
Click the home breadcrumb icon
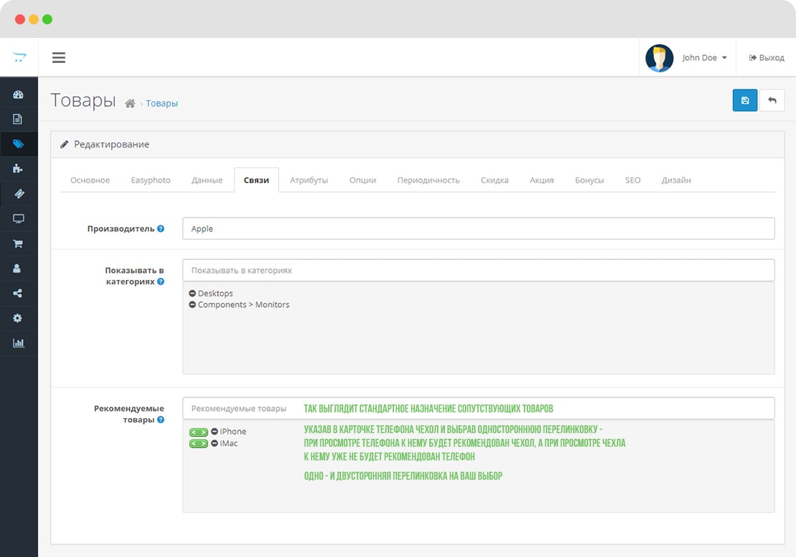click(130, 104)
